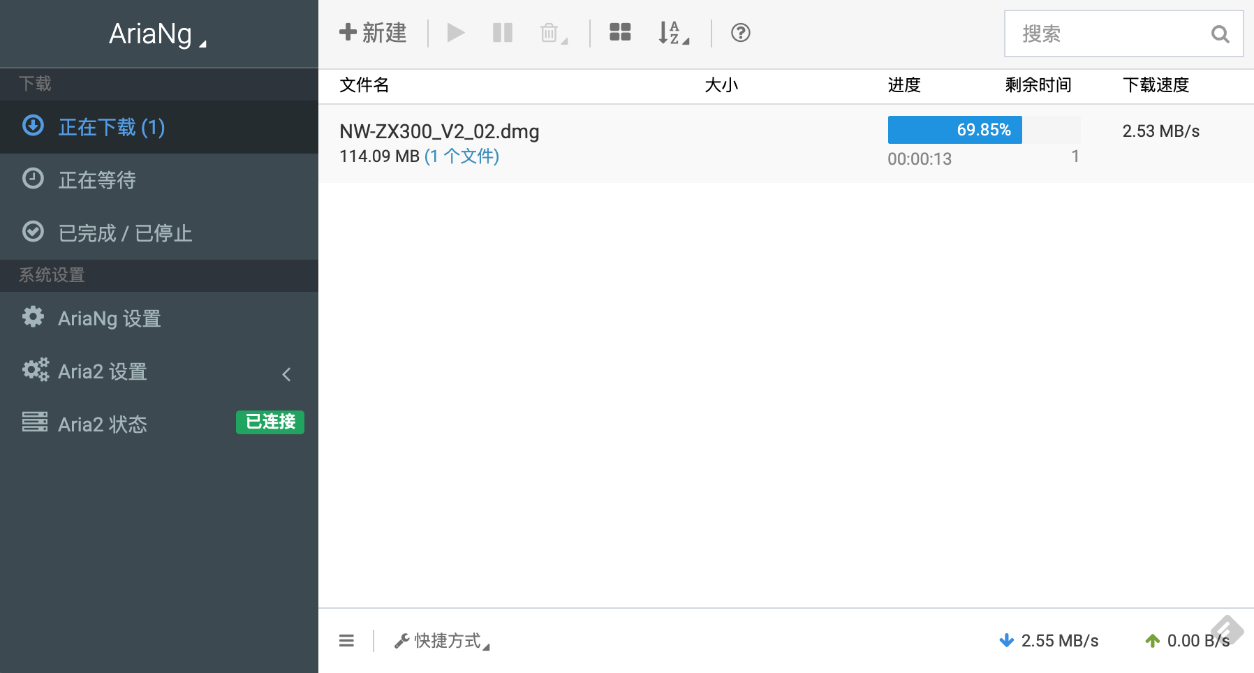Start selected tasks with play icon
This screenshot has width=1254, height=673.
click(456, 33)
